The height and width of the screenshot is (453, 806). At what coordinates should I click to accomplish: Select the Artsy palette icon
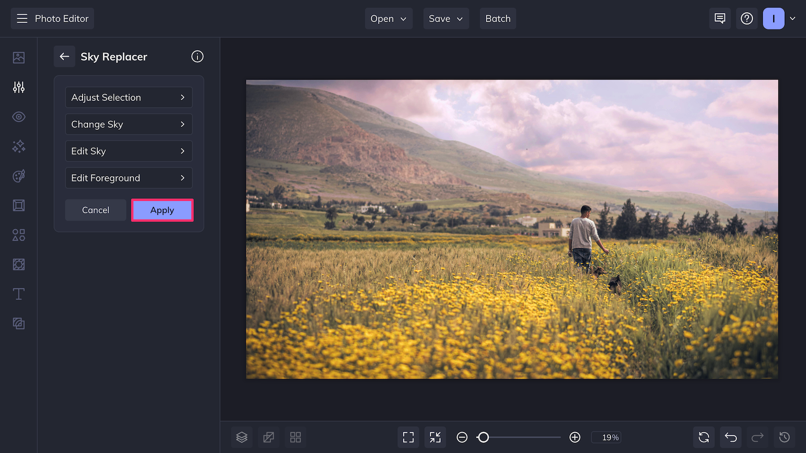(x=19, y=175)
